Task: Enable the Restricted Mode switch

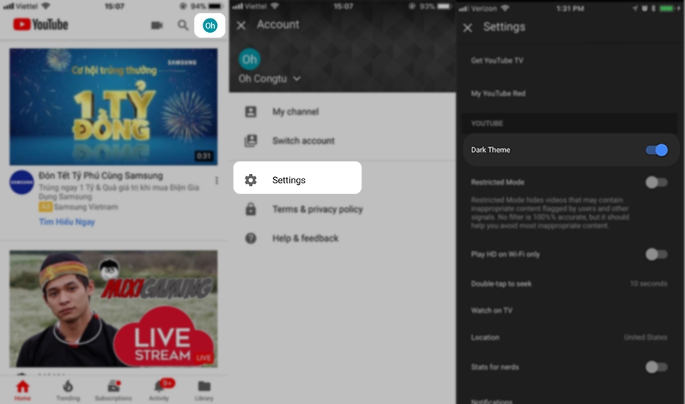Action: [x=656, y=182]
